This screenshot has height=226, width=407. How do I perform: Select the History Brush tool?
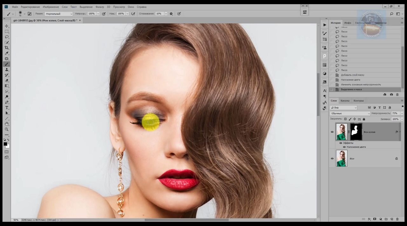coord(7,75)
